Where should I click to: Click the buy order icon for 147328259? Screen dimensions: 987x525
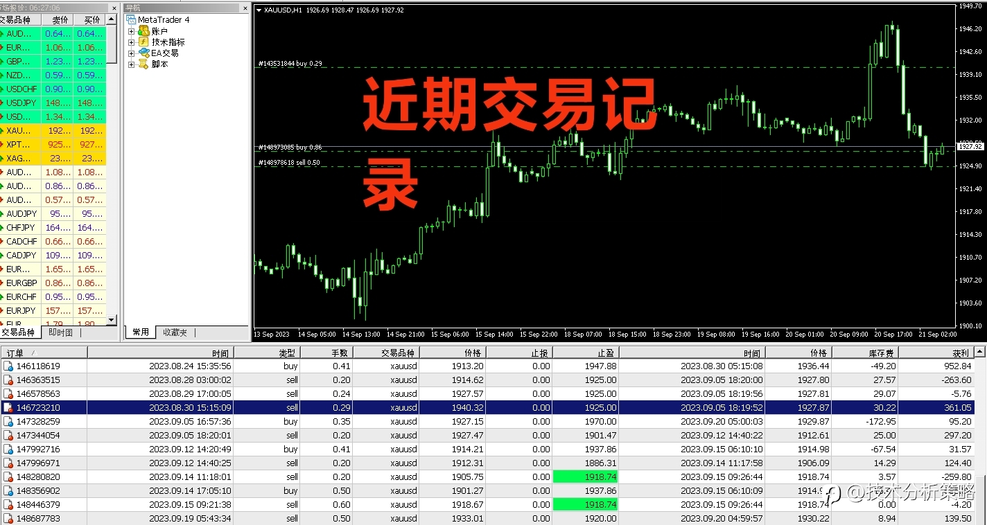(8, 421)
